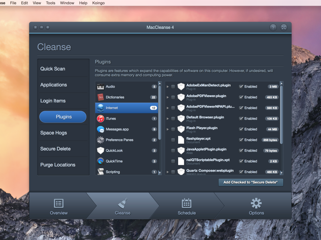Expand AdobePDFViewer.plugin disclosure triangle
The image size is (321, 240).
[x=168, y=97]
